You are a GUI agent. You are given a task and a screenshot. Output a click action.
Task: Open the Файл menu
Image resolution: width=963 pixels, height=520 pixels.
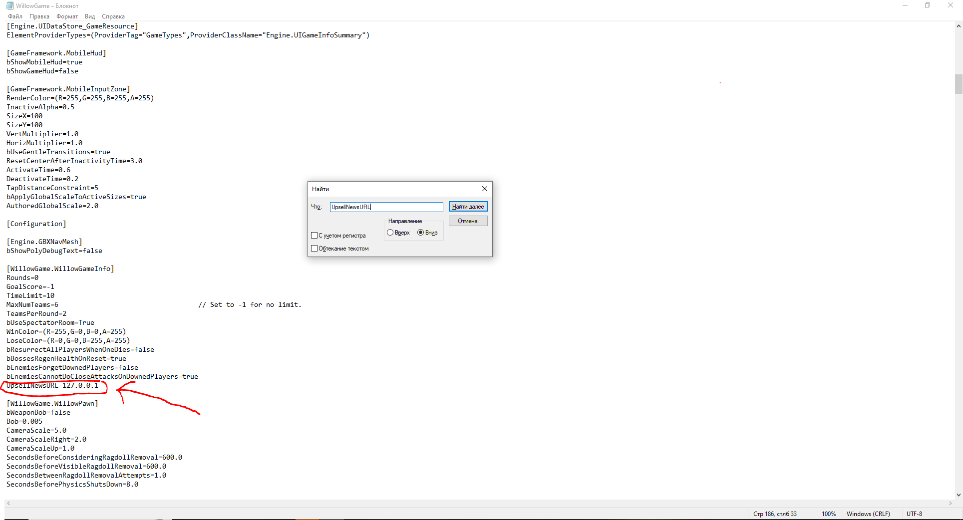(x=15, y=16)
